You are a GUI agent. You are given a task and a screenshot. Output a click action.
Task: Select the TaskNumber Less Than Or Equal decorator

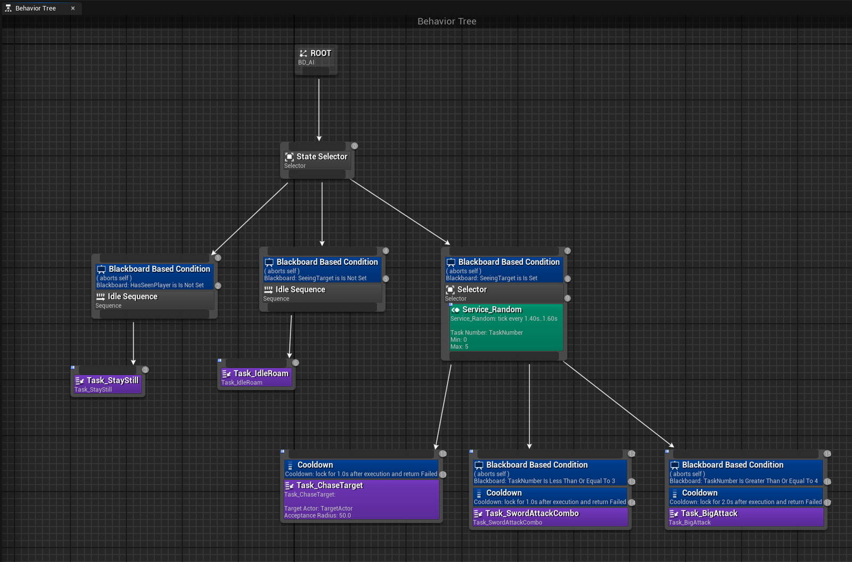548,473
